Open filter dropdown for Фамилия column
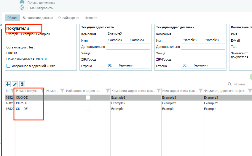 click(249, 91)
